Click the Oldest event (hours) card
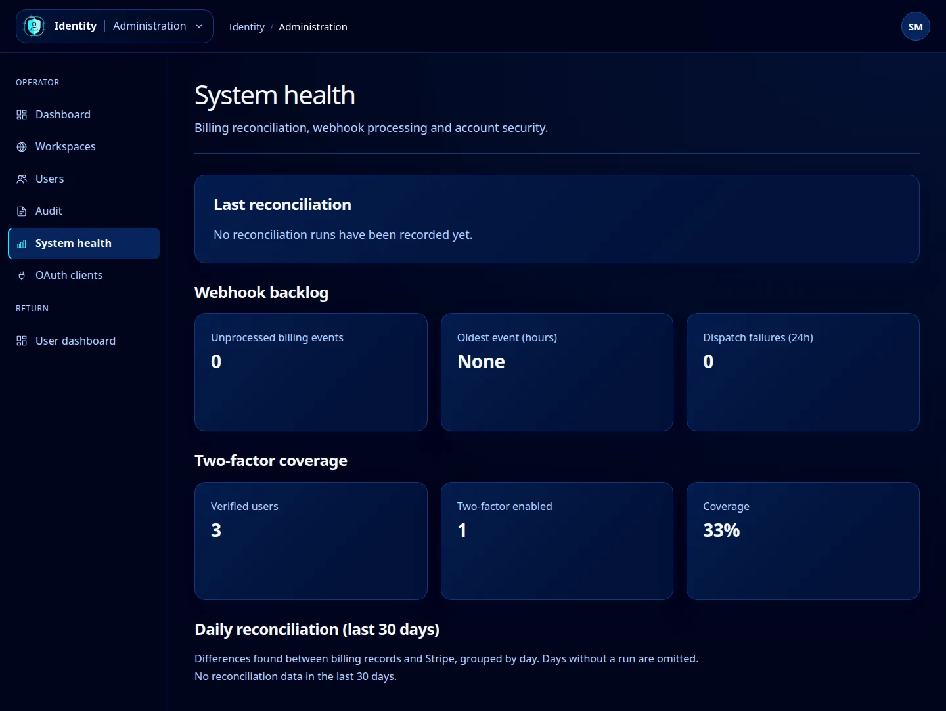 (x=557, y=372)
